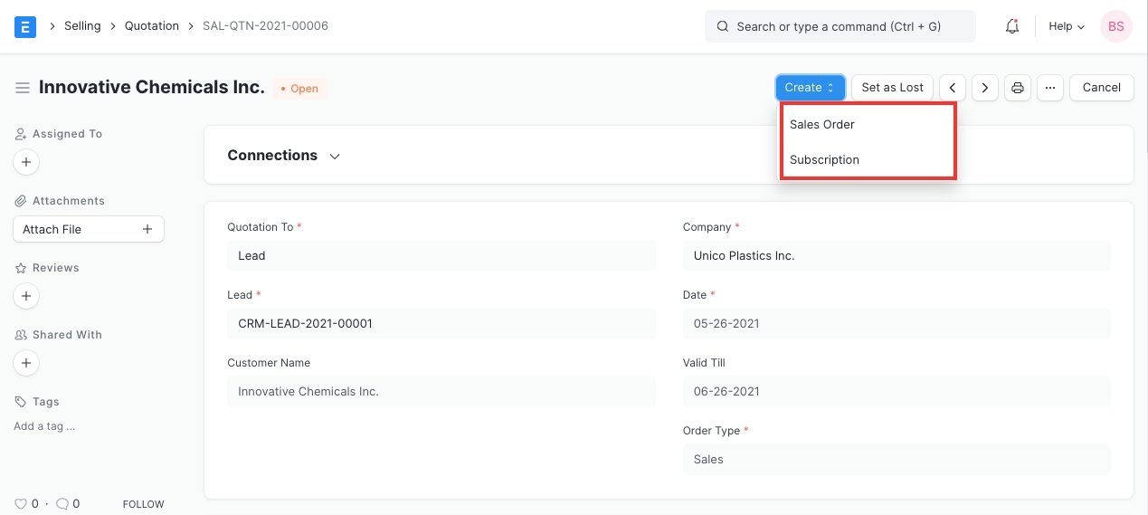Open the notifications bell icon
The image size is (1148, 515).
pos(1012,26)
